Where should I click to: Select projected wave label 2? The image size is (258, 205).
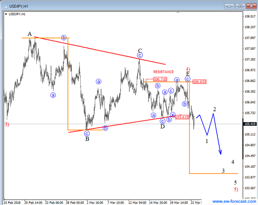[214, 109]
